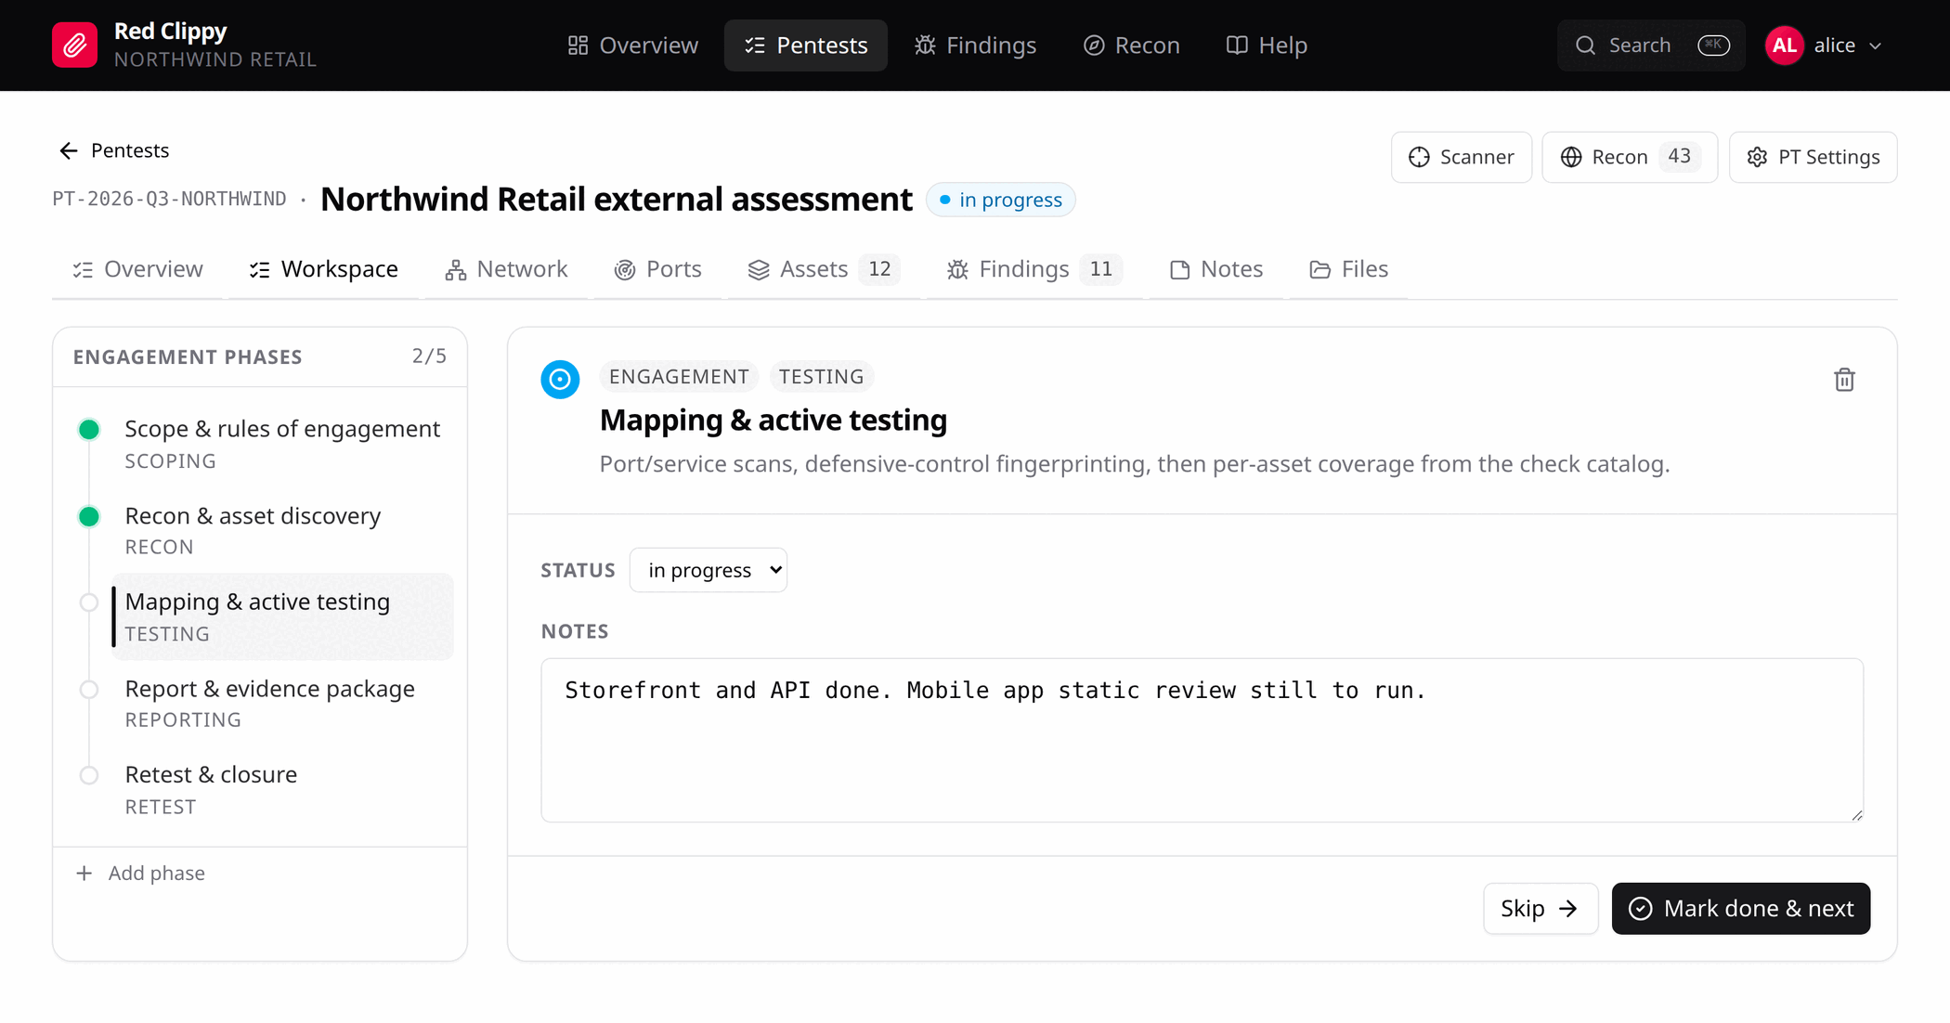Screen dimensions: 1950x1023
Task: Select Report & evidence package phase
Action: click(282, 703)
